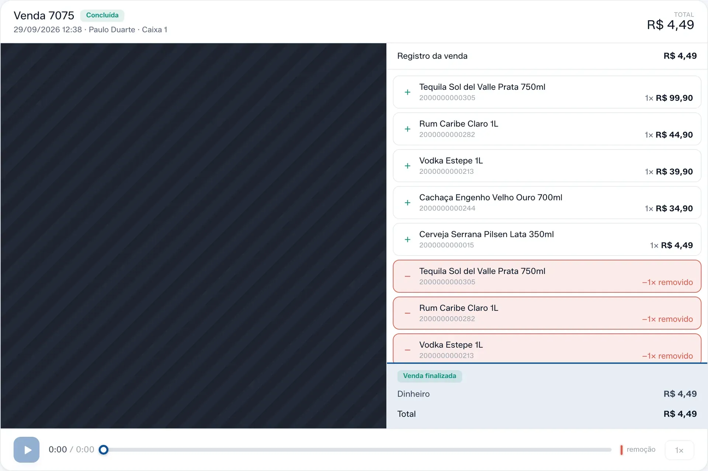
Task: Click minus icon on removed Vodka Estepe row
Action: click(x=407, y=350)
